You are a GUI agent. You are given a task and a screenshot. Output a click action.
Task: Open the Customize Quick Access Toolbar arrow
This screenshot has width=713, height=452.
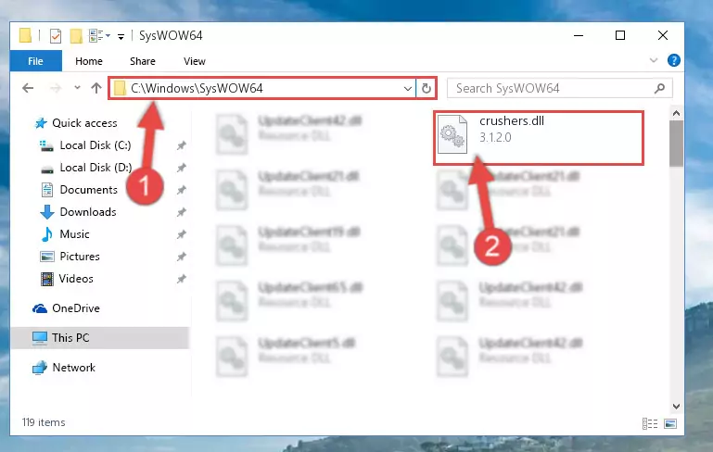click(121, 36)
